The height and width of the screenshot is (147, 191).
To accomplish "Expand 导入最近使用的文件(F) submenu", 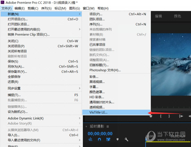I will pos(41,140).
